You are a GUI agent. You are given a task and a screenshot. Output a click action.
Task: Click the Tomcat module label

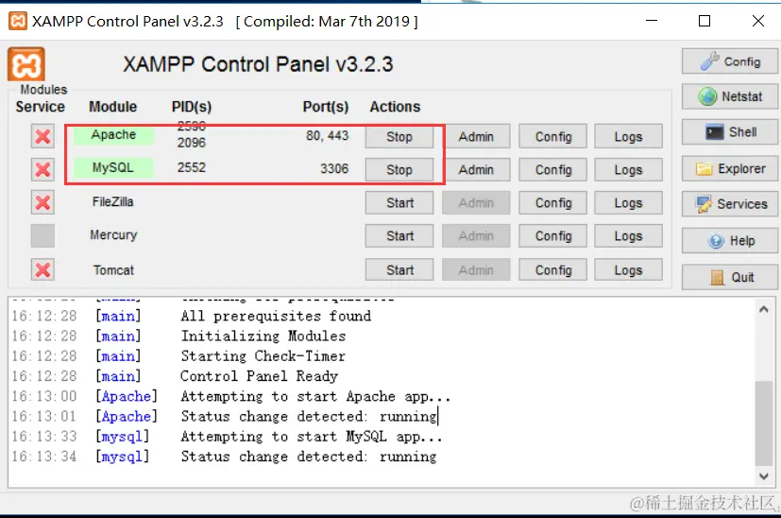[x=113, y=270]
